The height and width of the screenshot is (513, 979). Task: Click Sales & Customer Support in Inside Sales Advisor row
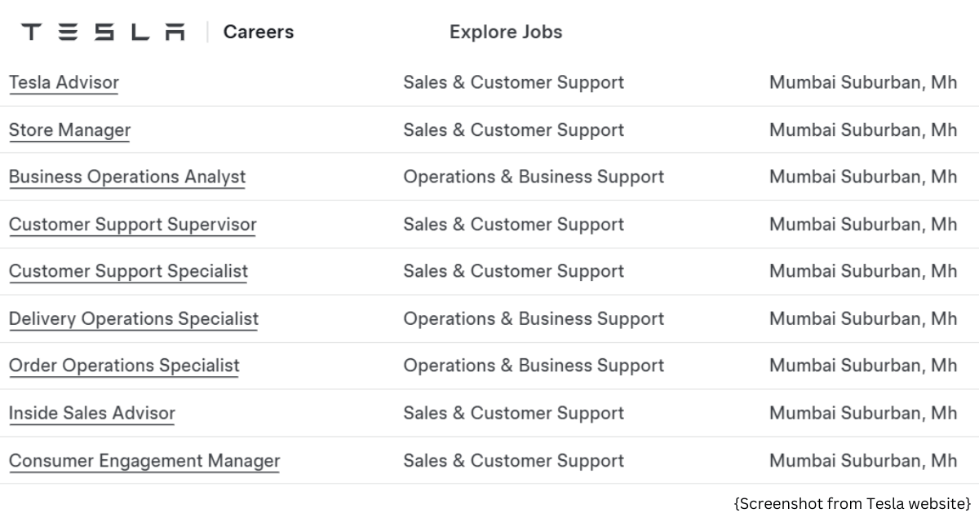point(513,413)
